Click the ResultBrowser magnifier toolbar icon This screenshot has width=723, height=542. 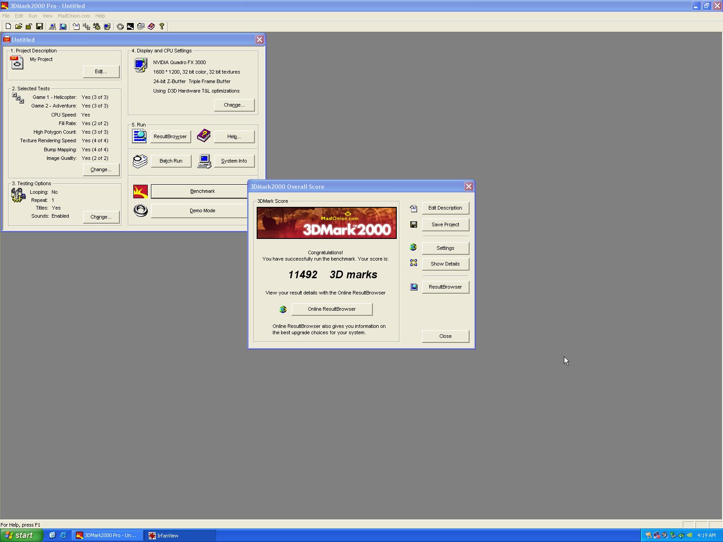point(63,27)
